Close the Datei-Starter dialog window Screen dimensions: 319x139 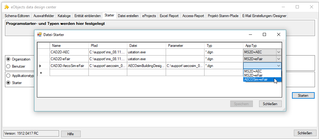pyautogui.click(x=279, y=34)
